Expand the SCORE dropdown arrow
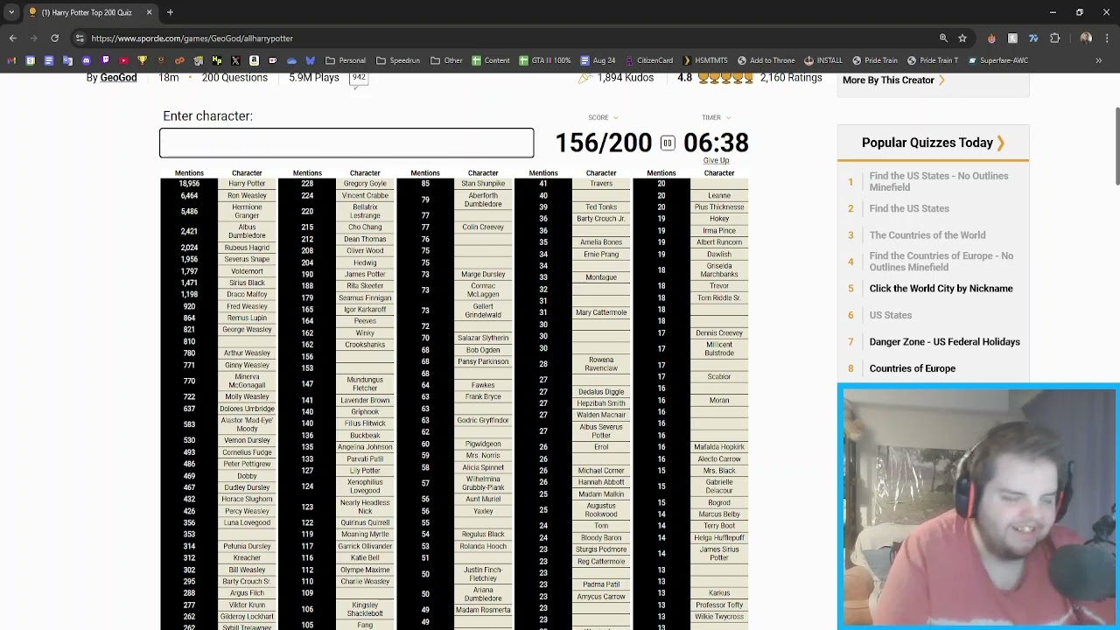Screen dimensions: 1120x630 (x=615, y=117)
